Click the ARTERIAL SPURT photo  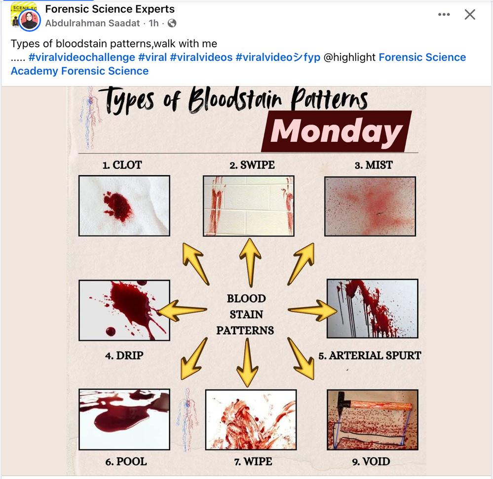[x=372, y=308]
